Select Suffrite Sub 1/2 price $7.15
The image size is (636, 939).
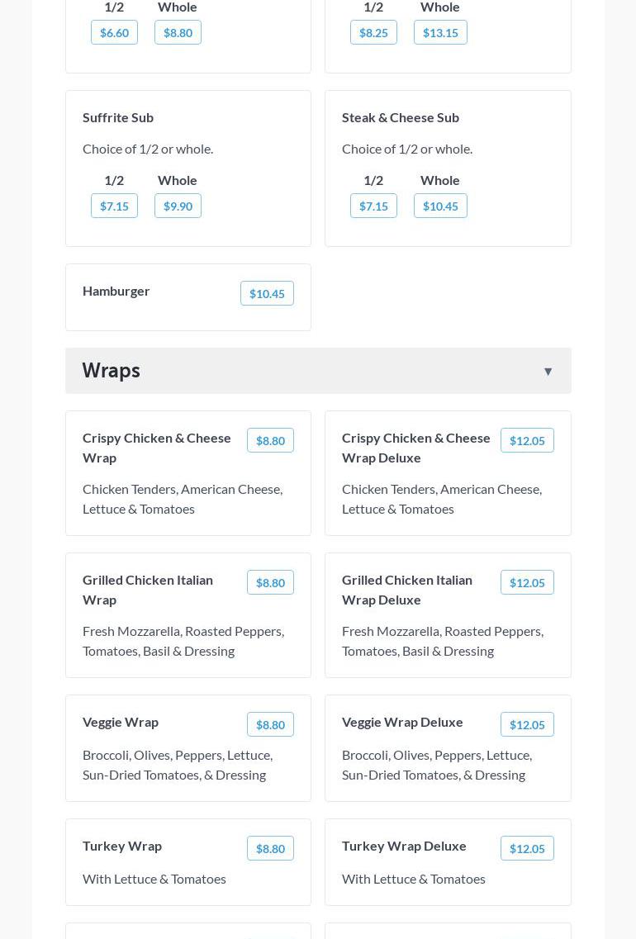click(114, 206)
